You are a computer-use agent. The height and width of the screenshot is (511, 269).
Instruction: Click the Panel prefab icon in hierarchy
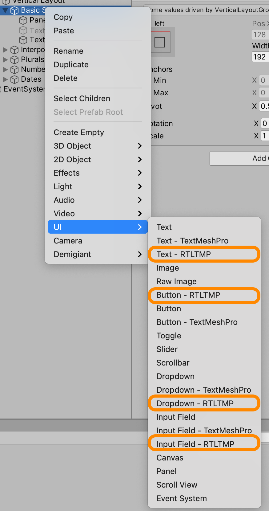coord(23,20)
